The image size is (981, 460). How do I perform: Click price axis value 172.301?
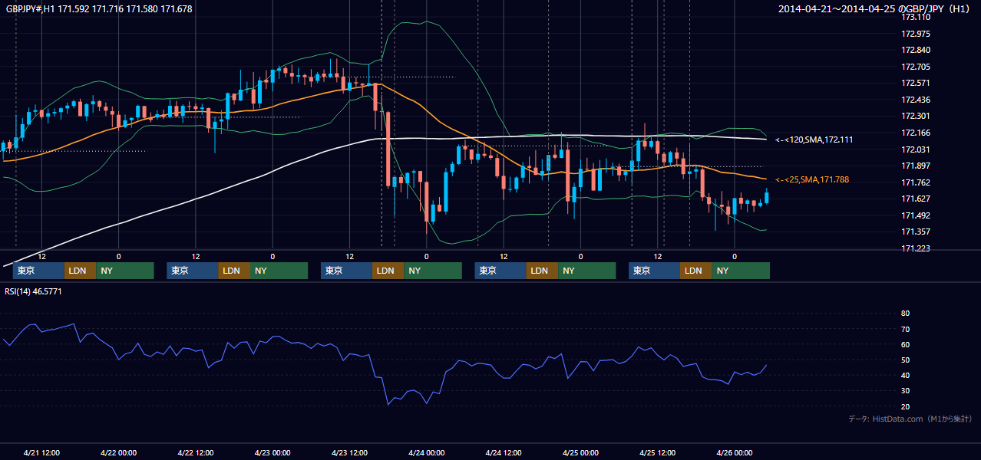[x=916, y=117]
